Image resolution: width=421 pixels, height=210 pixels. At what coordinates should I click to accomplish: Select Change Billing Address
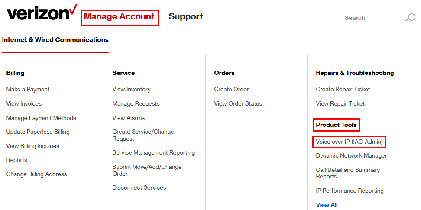pos(36,174)
